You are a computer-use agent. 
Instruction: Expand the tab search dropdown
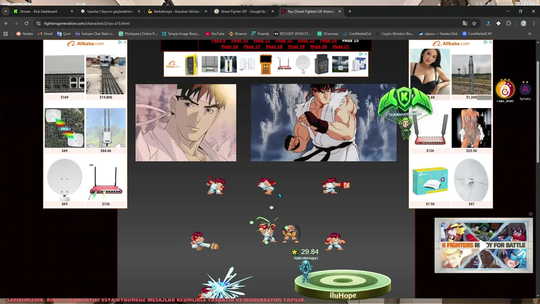pos(5,11)
